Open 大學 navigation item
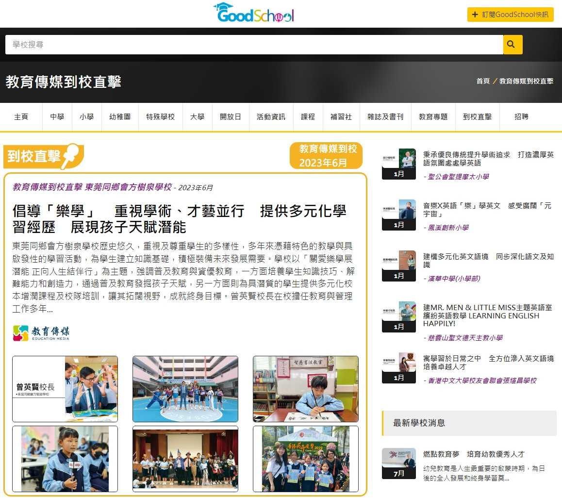The image size is (562, 498). click(198, 117)
